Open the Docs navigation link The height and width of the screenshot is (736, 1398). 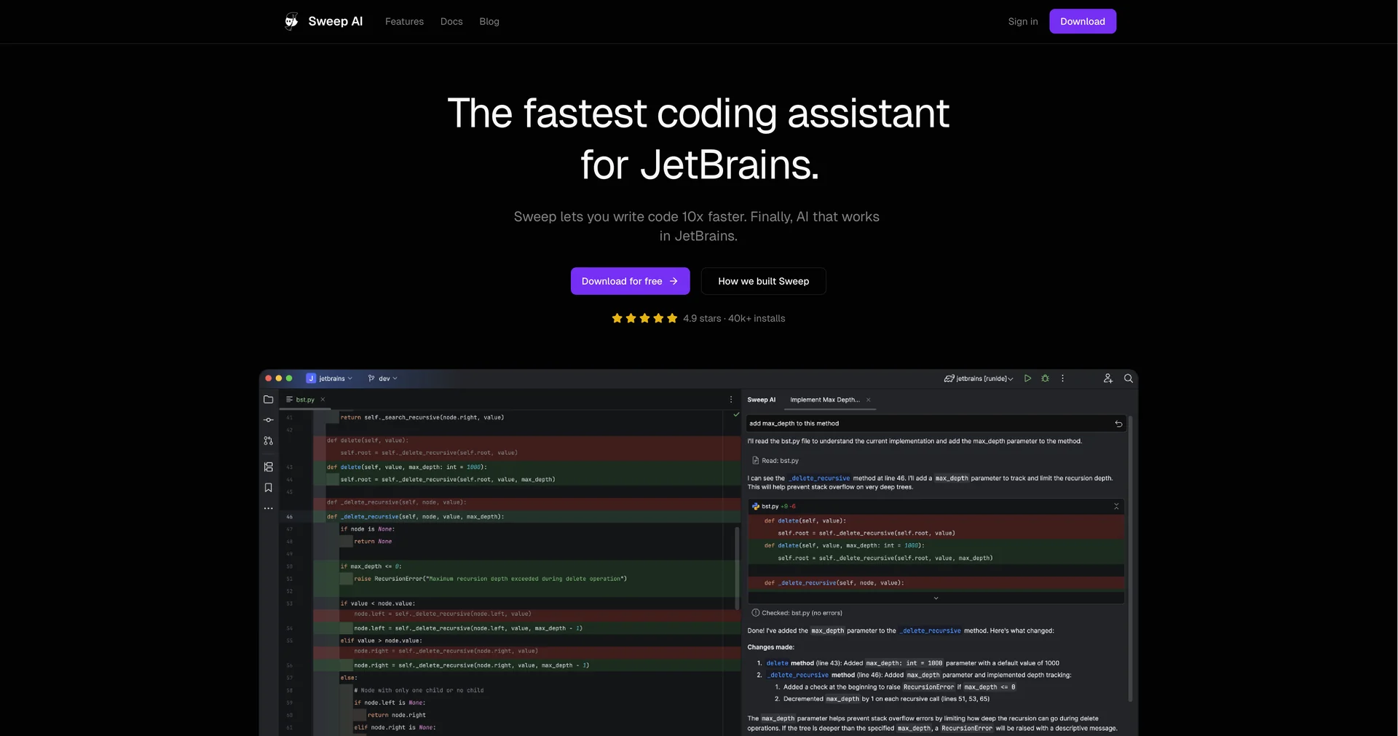(451, 21)
